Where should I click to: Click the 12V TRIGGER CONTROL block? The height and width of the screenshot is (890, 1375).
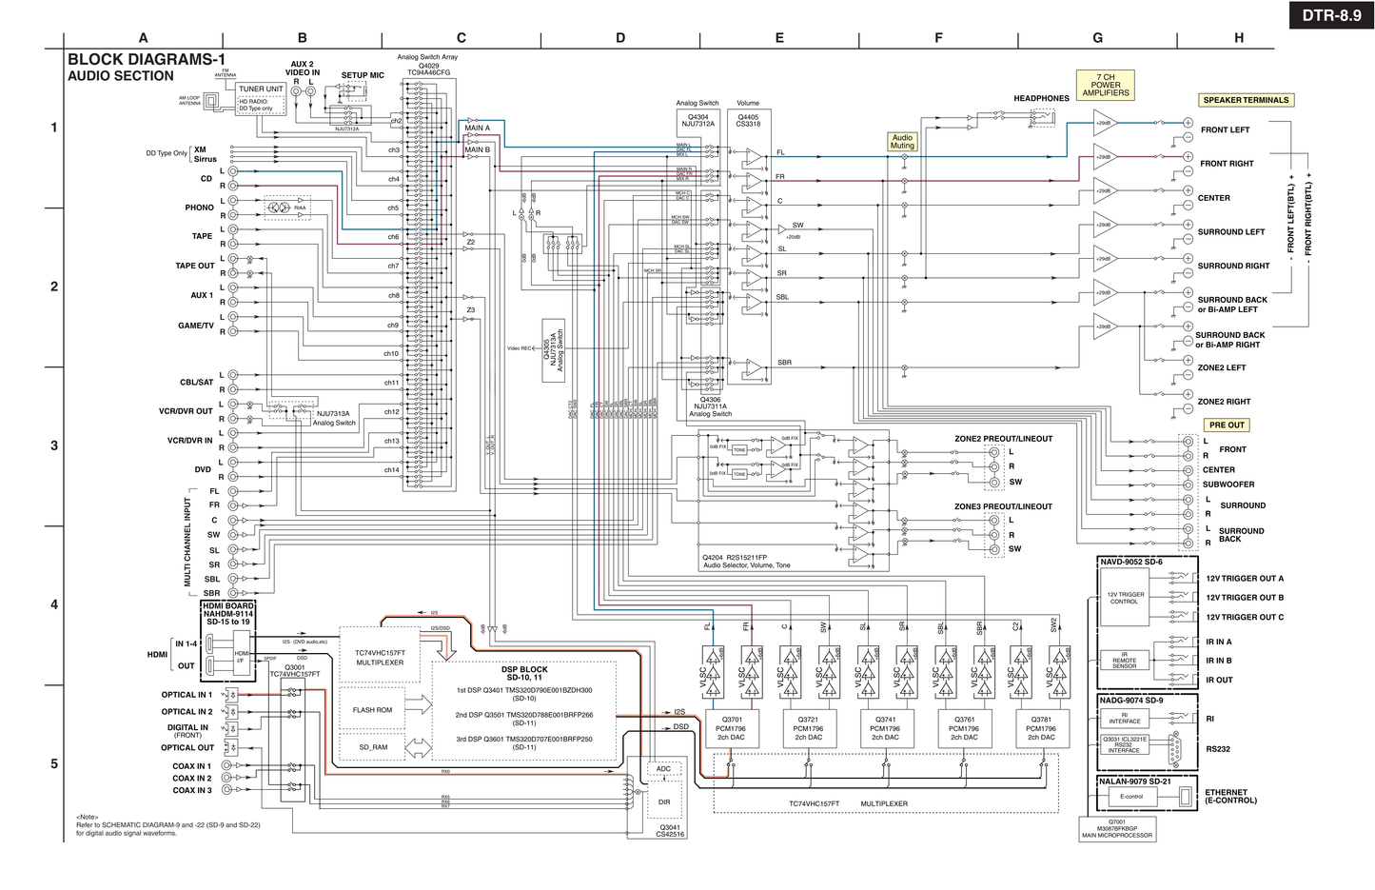1124,599
